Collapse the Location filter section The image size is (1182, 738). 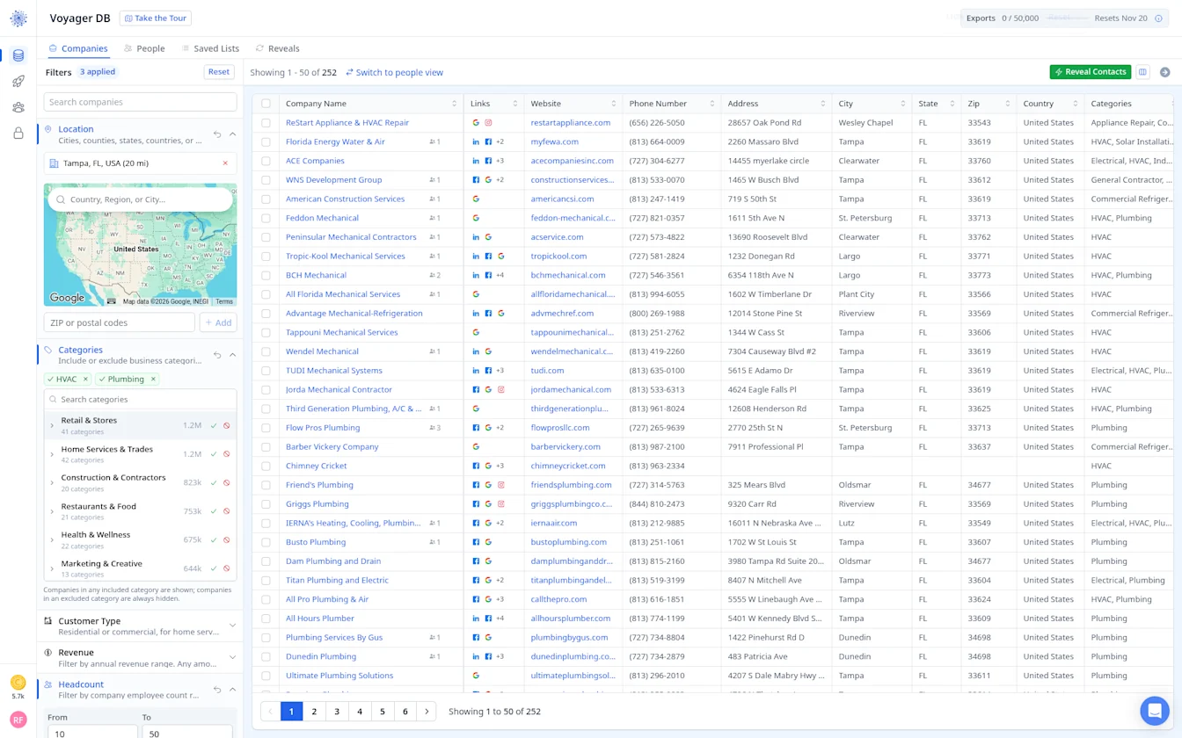(232, 134)
